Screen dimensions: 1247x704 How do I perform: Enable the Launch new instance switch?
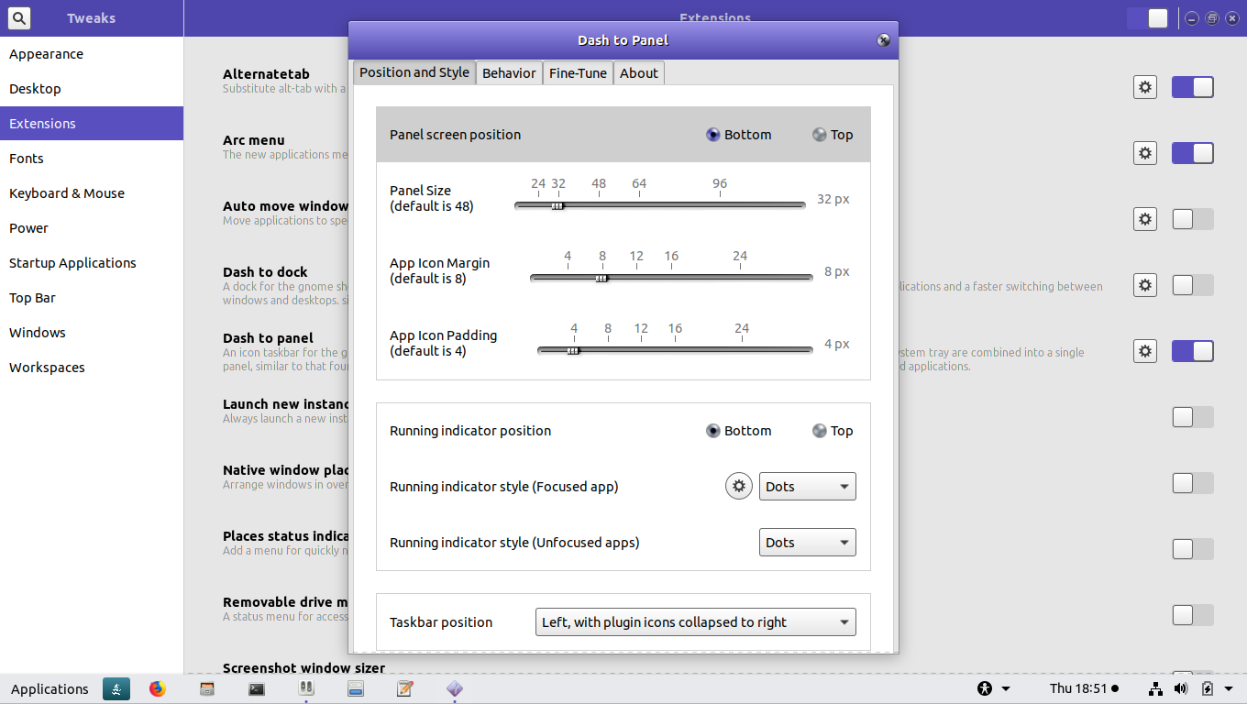click(x=1193, y=417)
